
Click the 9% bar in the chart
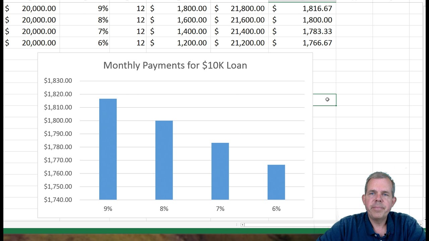click(108, 149)
